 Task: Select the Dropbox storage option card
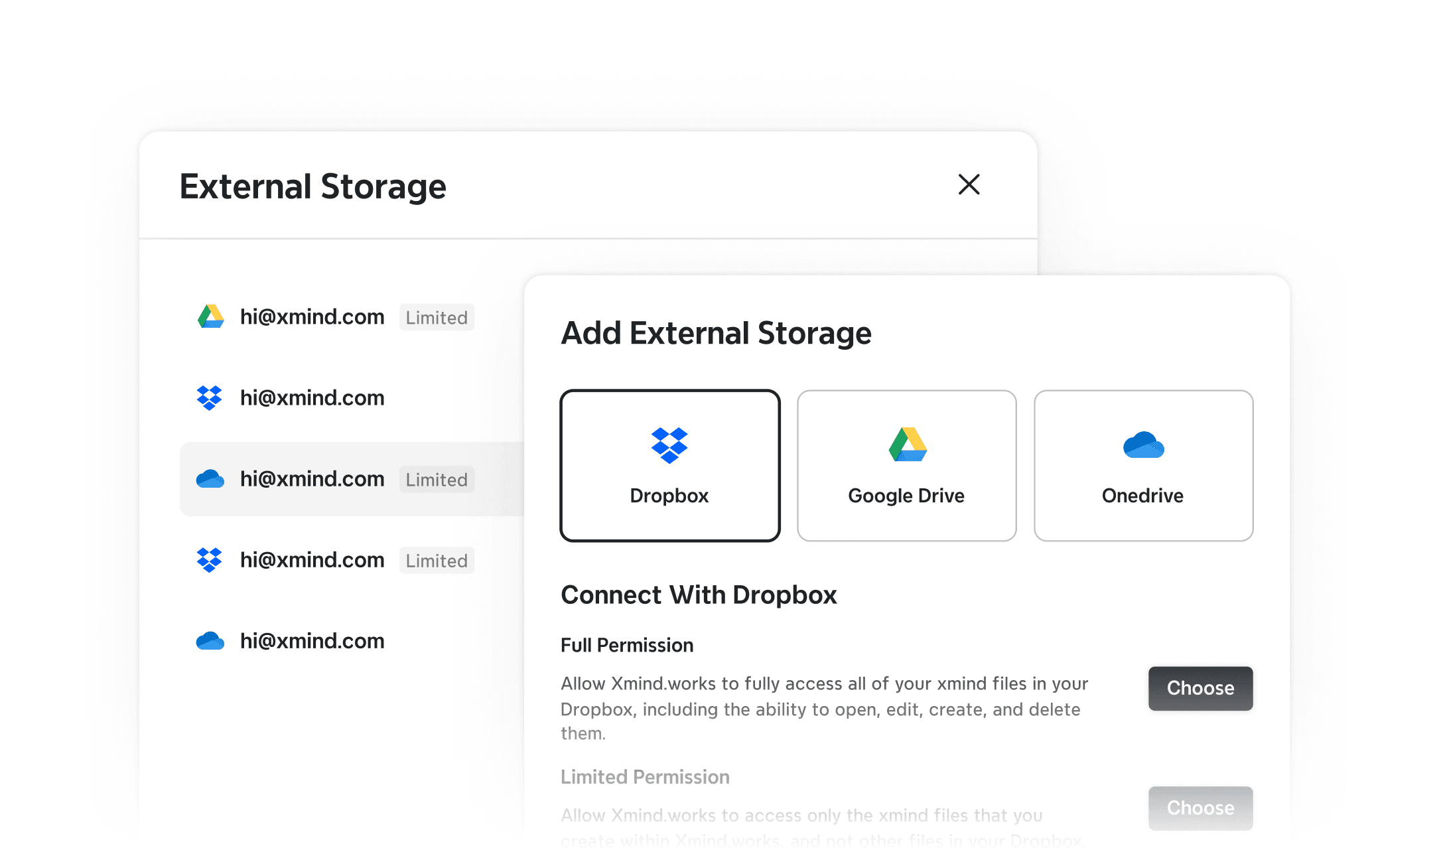(x=670, y=466)
